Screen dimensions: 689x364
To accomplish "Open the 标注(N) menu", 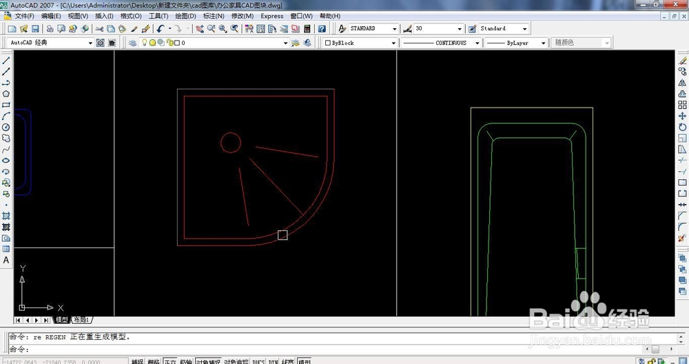I will pyautogui.click(x=214, y=16).
